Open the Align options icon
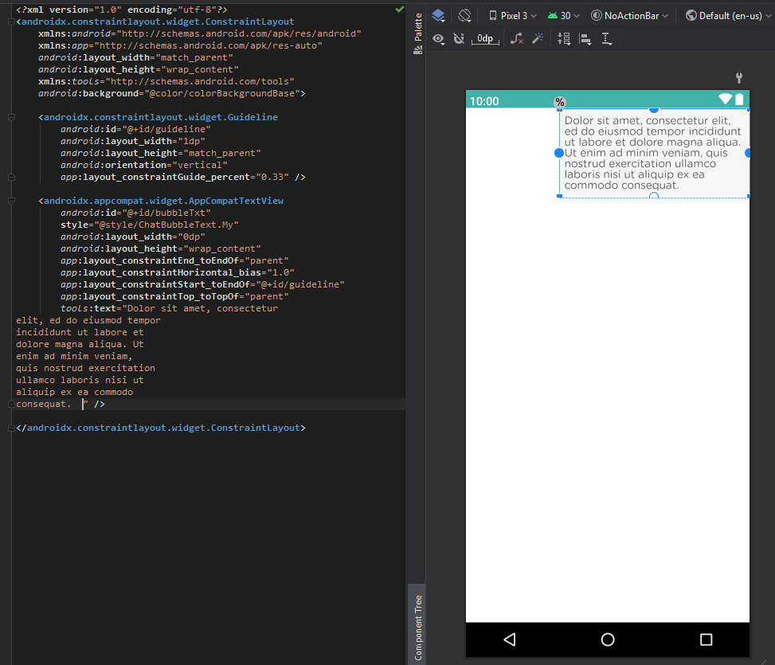 585,39
